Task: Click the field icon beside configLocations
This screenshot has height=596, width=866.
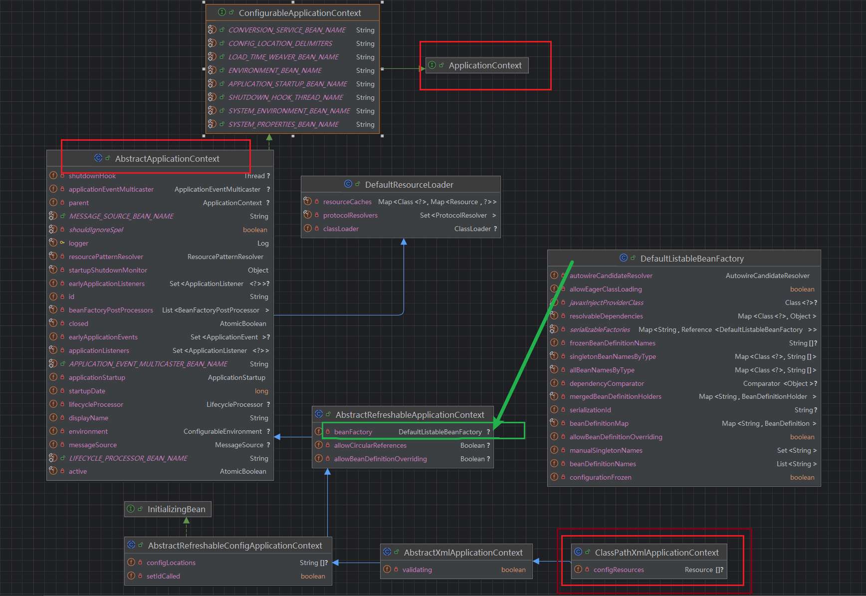Action: click(x=131, y=563)
